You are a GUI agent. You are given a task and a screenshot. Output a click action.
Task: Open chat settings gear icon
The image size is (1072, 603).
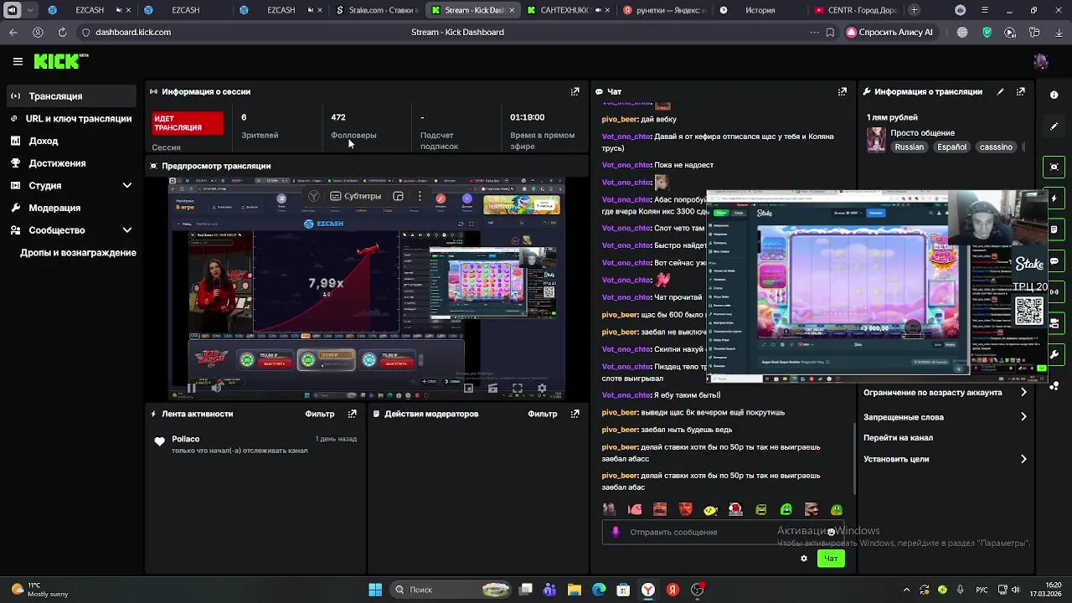804,559
